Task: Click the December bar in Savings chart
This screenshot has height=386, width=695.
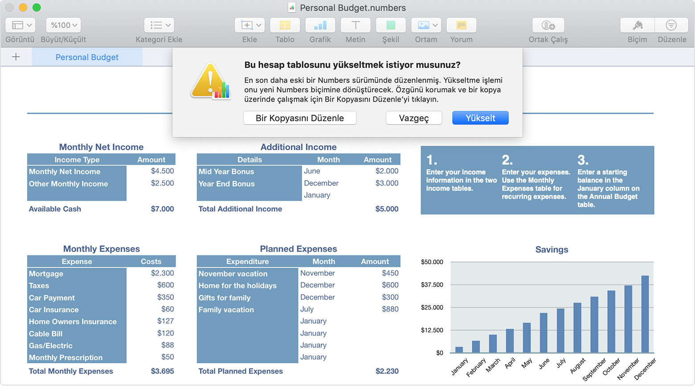Action: point(645,314)
